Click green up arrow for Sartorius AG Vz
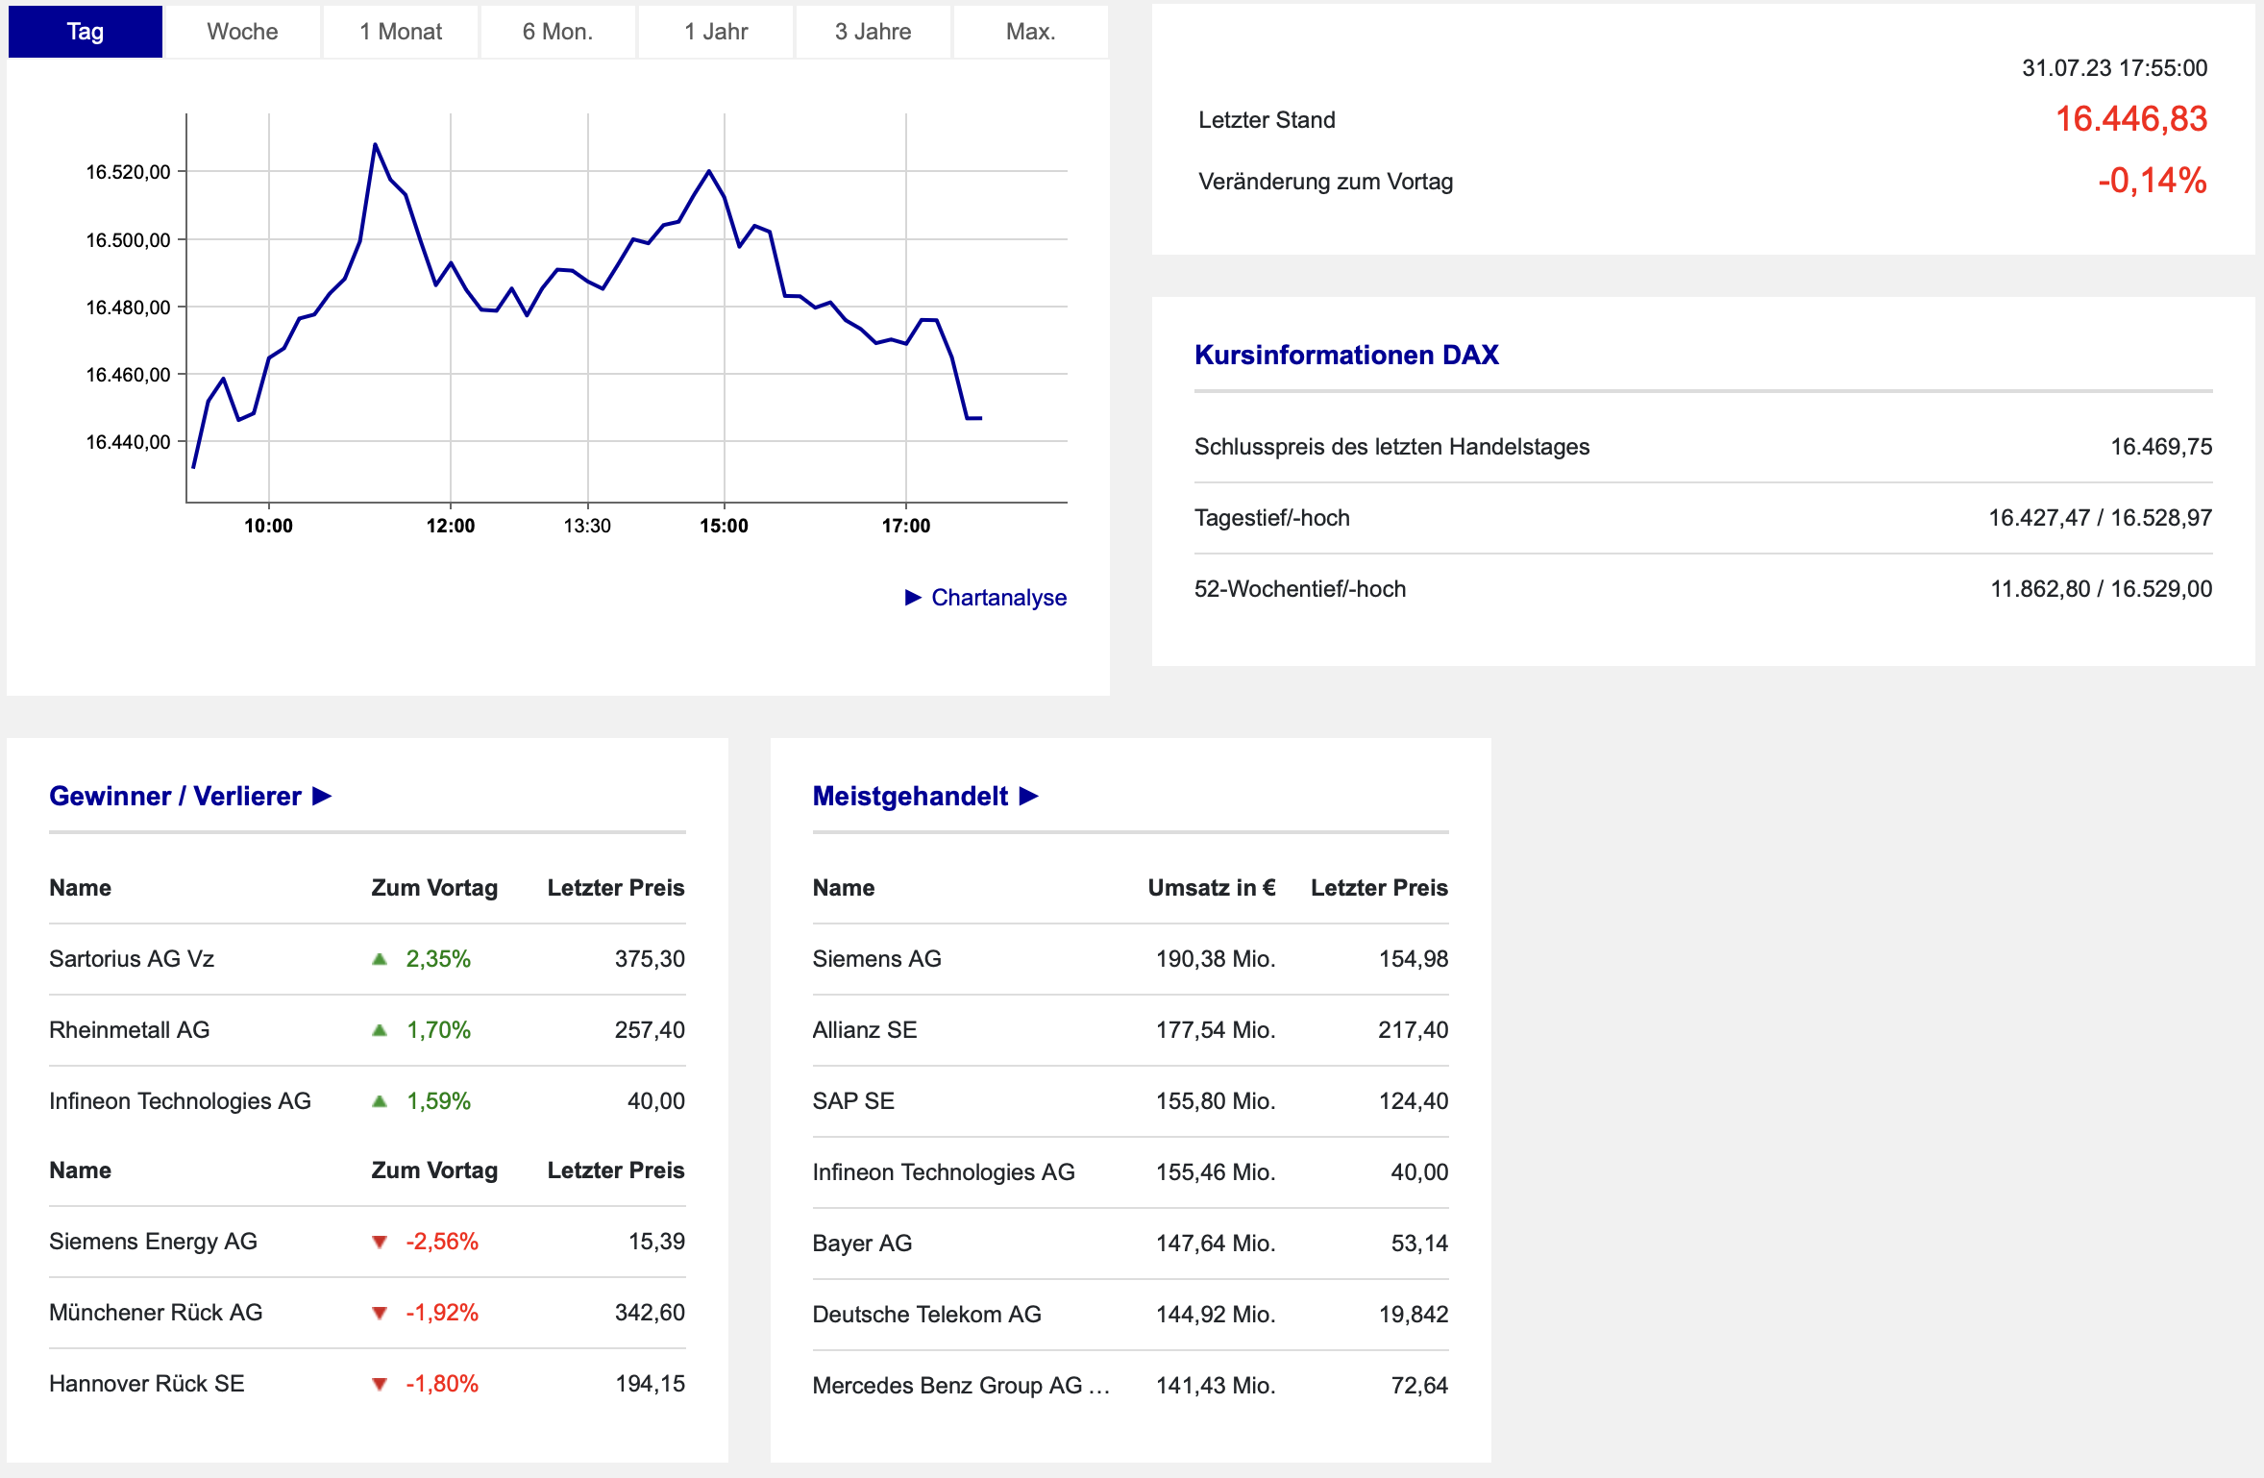Screen dimensions: 2264x1478 pos(380,958)
